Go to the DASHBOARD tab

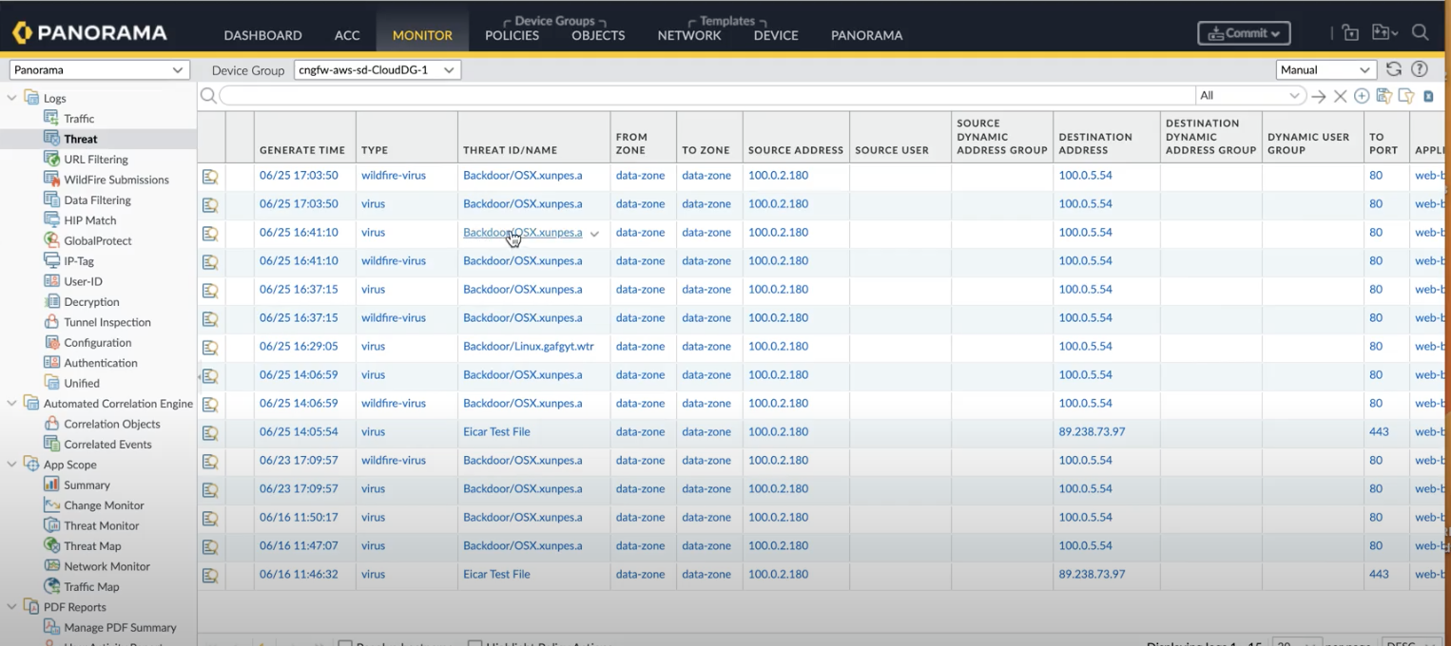tap(262, 35)
